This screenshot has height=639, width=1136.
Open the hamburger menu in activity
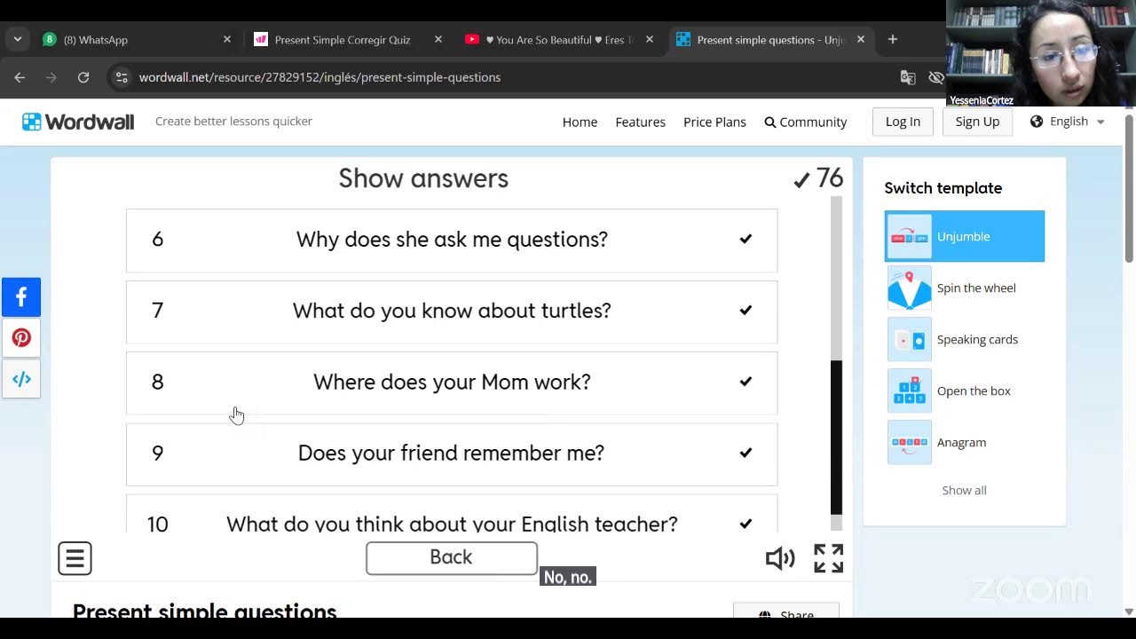(x=75, y=558)
